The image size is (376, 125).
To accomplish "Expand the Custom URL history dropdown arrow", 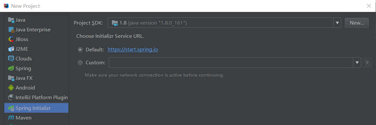I will pos(357,63).
